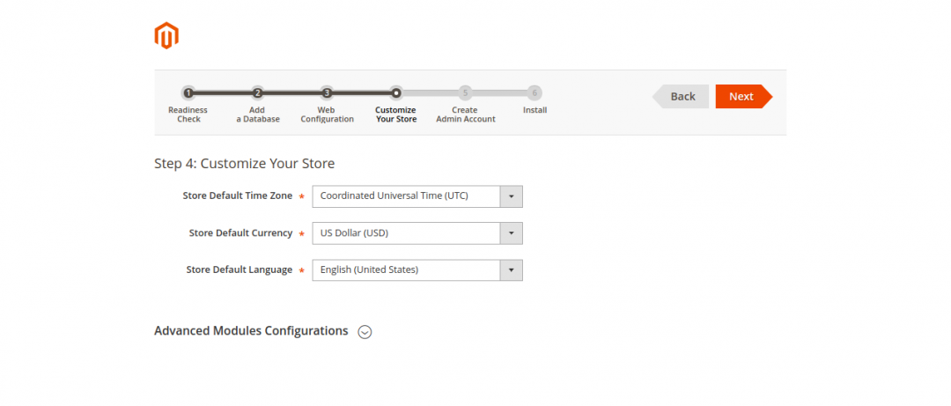Open Store Default Language dropdown arrow
This screenshot has height=406, width=951.
511,270
